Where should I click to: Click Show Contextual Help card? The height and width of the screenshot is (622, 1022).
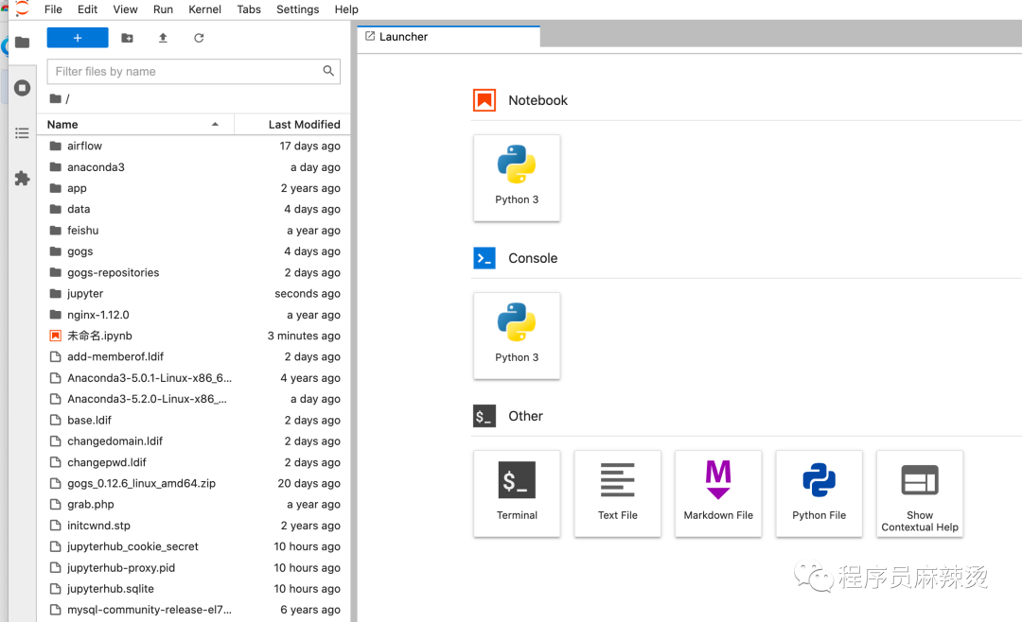(x=920, y=493)
